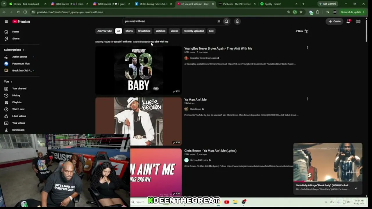Open the pink lyrics video thumbnail

click(156, 172)
